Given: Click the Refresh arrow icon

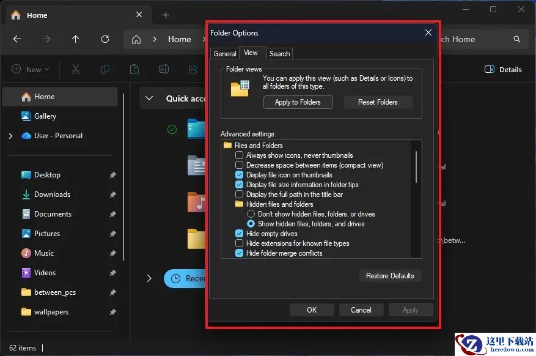Looking at the screenshot, I should click(x=105, y=39).
